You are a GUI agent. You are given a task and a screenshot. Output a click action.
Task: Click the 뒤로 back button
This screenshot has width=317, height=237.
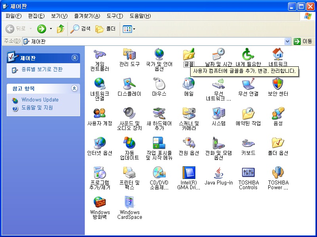(x=16, y=29)
